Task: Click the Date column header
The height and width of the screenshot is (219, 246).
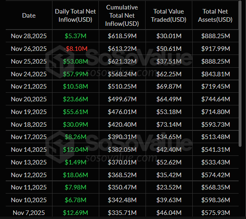Action: coord(29,16)
